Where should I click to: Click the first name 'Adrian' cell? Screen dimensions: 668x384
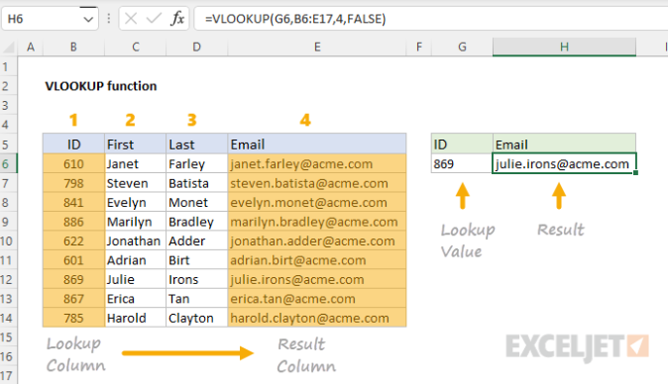pyautogui.click(x=136, y=260)
